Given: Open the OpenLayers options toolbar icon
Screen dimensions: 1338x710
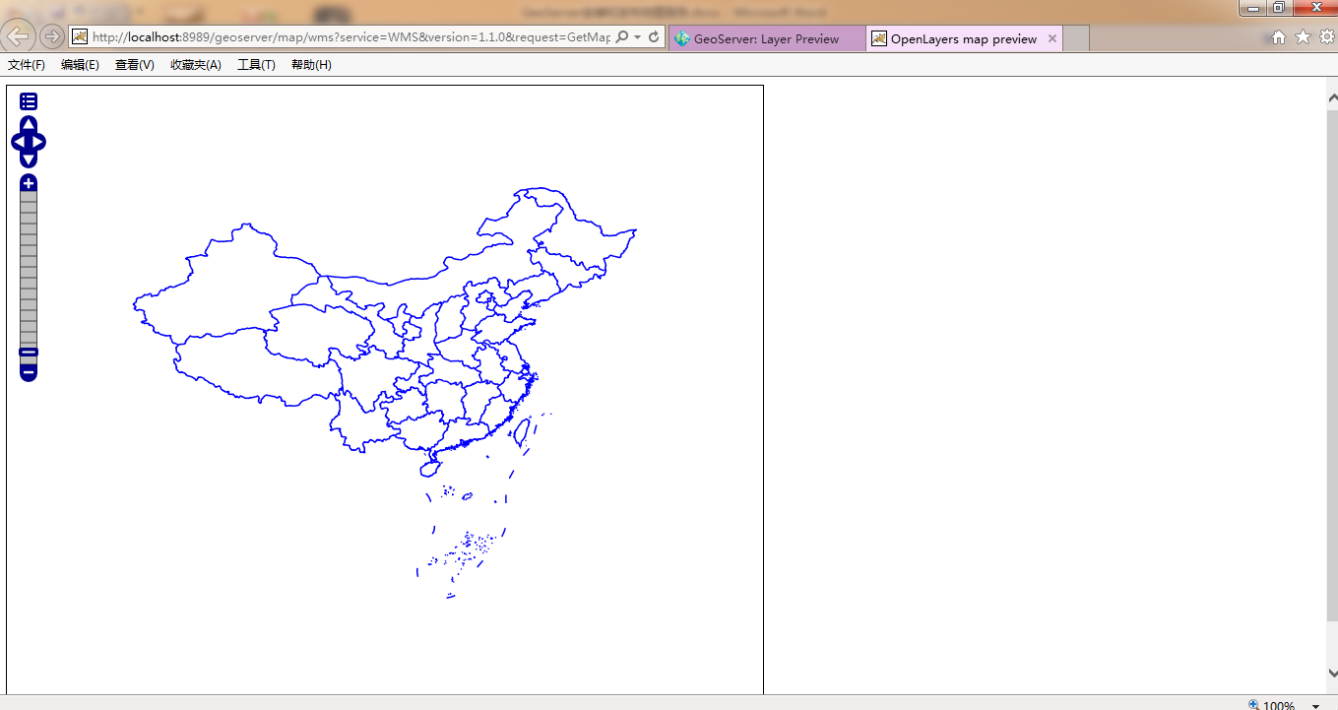Looking at the screenshot, I should pyautogui.click(x=29, y=101).
